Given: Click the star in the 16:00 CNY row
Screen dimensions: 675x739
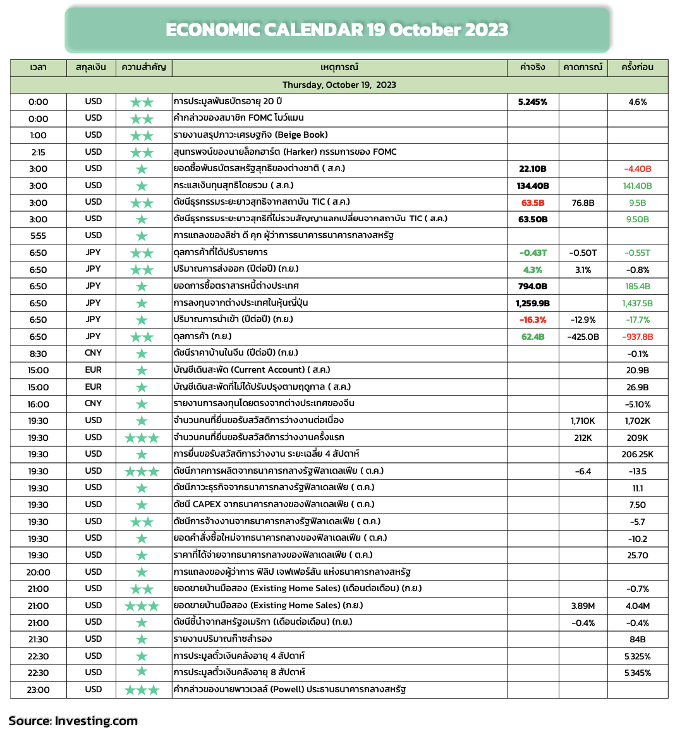Looking at the screenshot, I should (142, 404).
